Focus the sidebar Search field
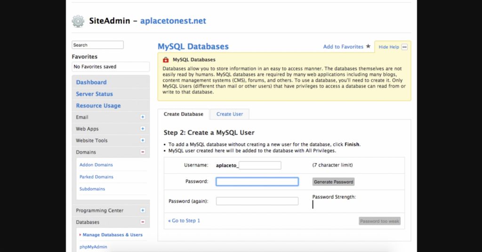Screen dimensions: 482x252 coord(98,45)
